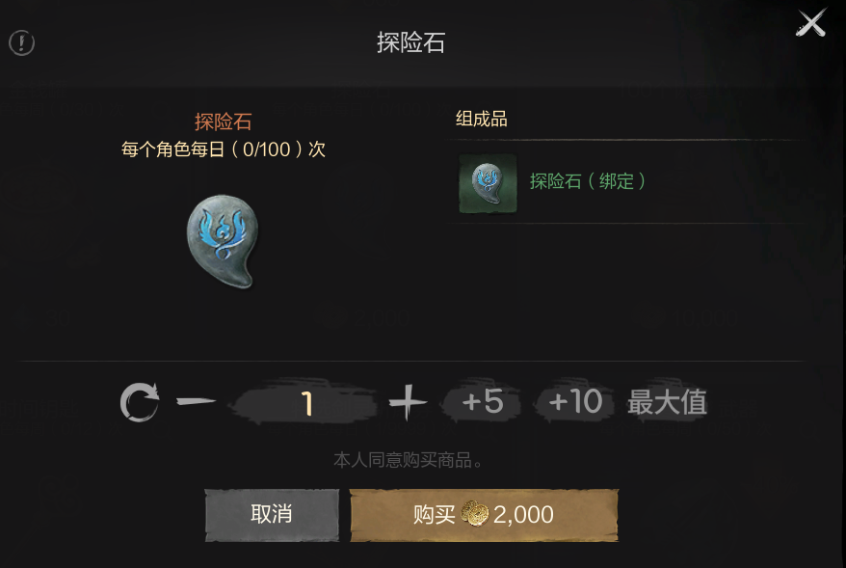Increase quantity with the plus icon
The width and height of the screenshot is (846, 568).
point(408,402)
